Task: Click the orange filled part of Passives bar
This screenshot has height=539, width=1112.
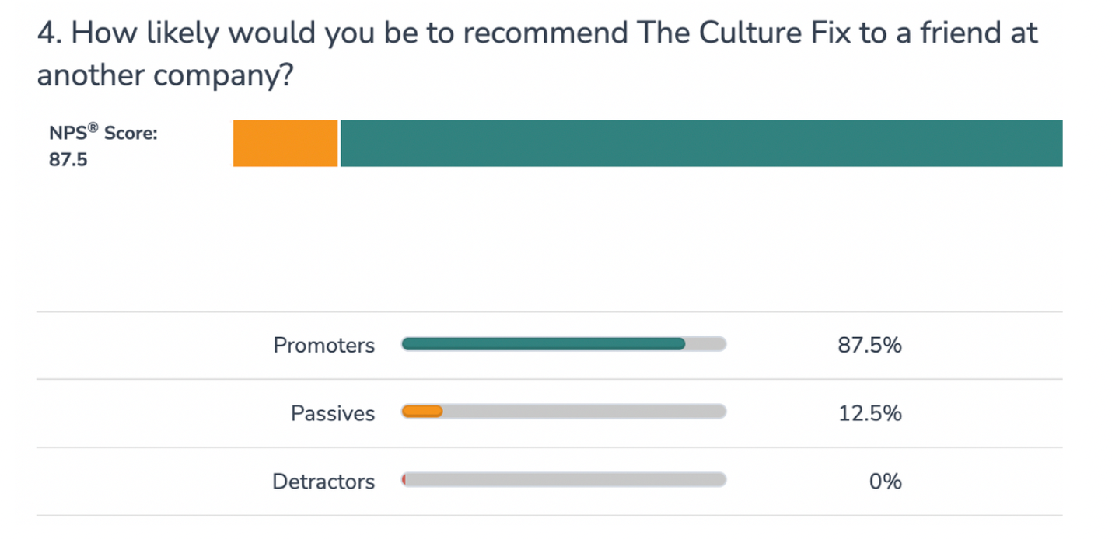Action: 422,412
